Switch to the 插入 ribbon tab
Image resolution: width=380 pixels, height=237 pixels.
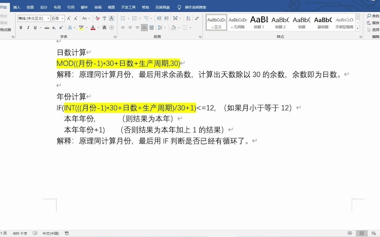point(16,7)
